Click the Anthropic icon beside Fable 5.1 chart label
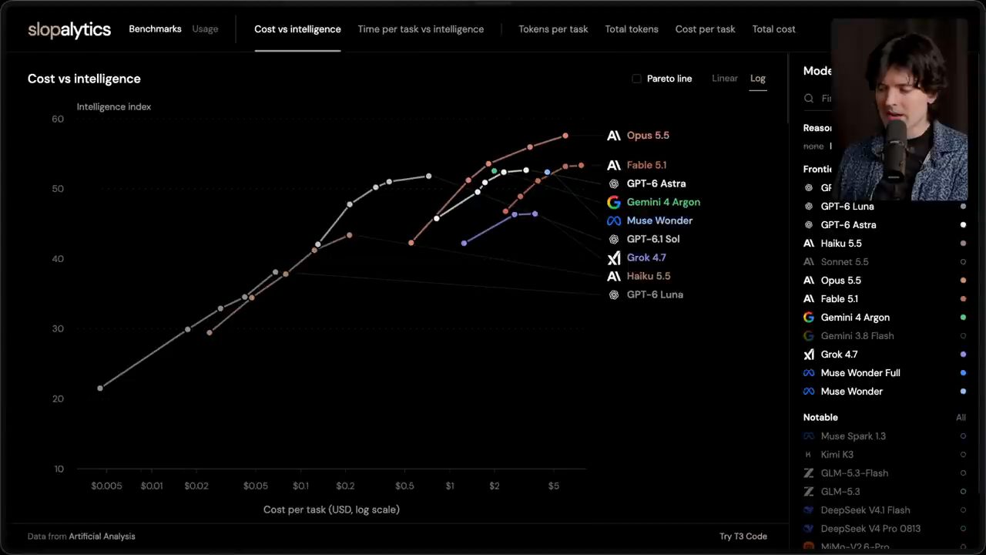The height and width of the screenshot is (555, 986). click(614, 165)
